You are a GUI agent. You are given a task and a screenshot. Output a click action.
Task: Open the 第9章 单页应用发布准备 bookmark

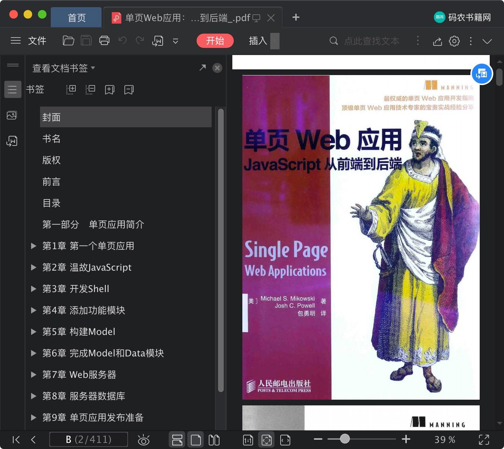(93, 418)
